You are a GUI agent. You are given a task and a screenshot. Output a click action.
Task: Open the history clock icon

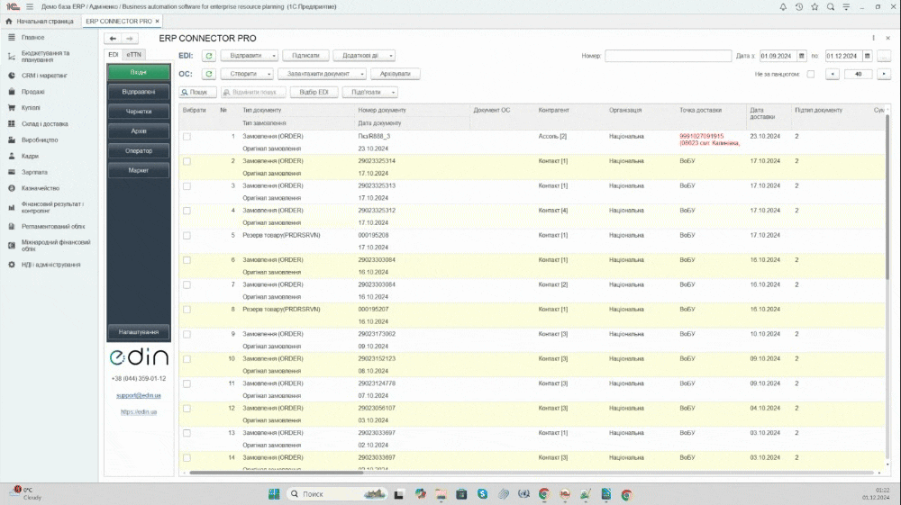click(x=798, y=6)
